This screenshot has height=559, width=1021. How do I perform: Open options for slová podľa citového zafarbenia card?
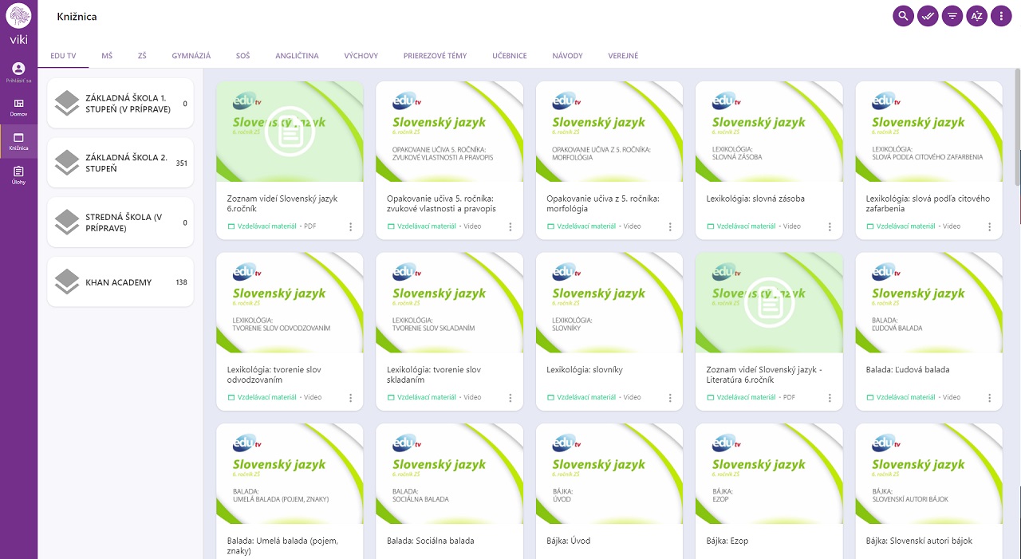990,226
